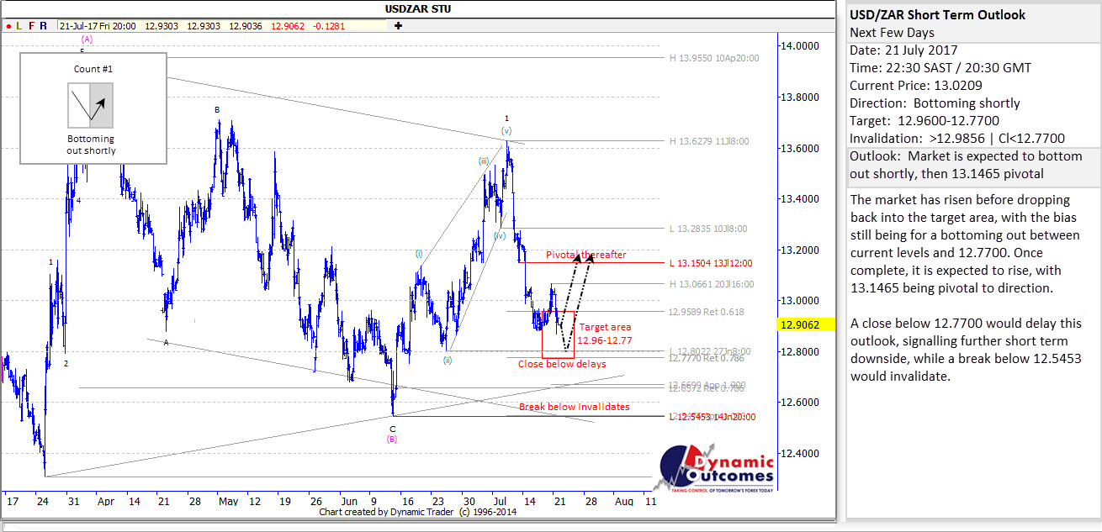Viewport: 1102px width, 532px height.
Task: Select the '12.7770 Ret 0.786' retracement label
Action: click(x=706, y=359)
